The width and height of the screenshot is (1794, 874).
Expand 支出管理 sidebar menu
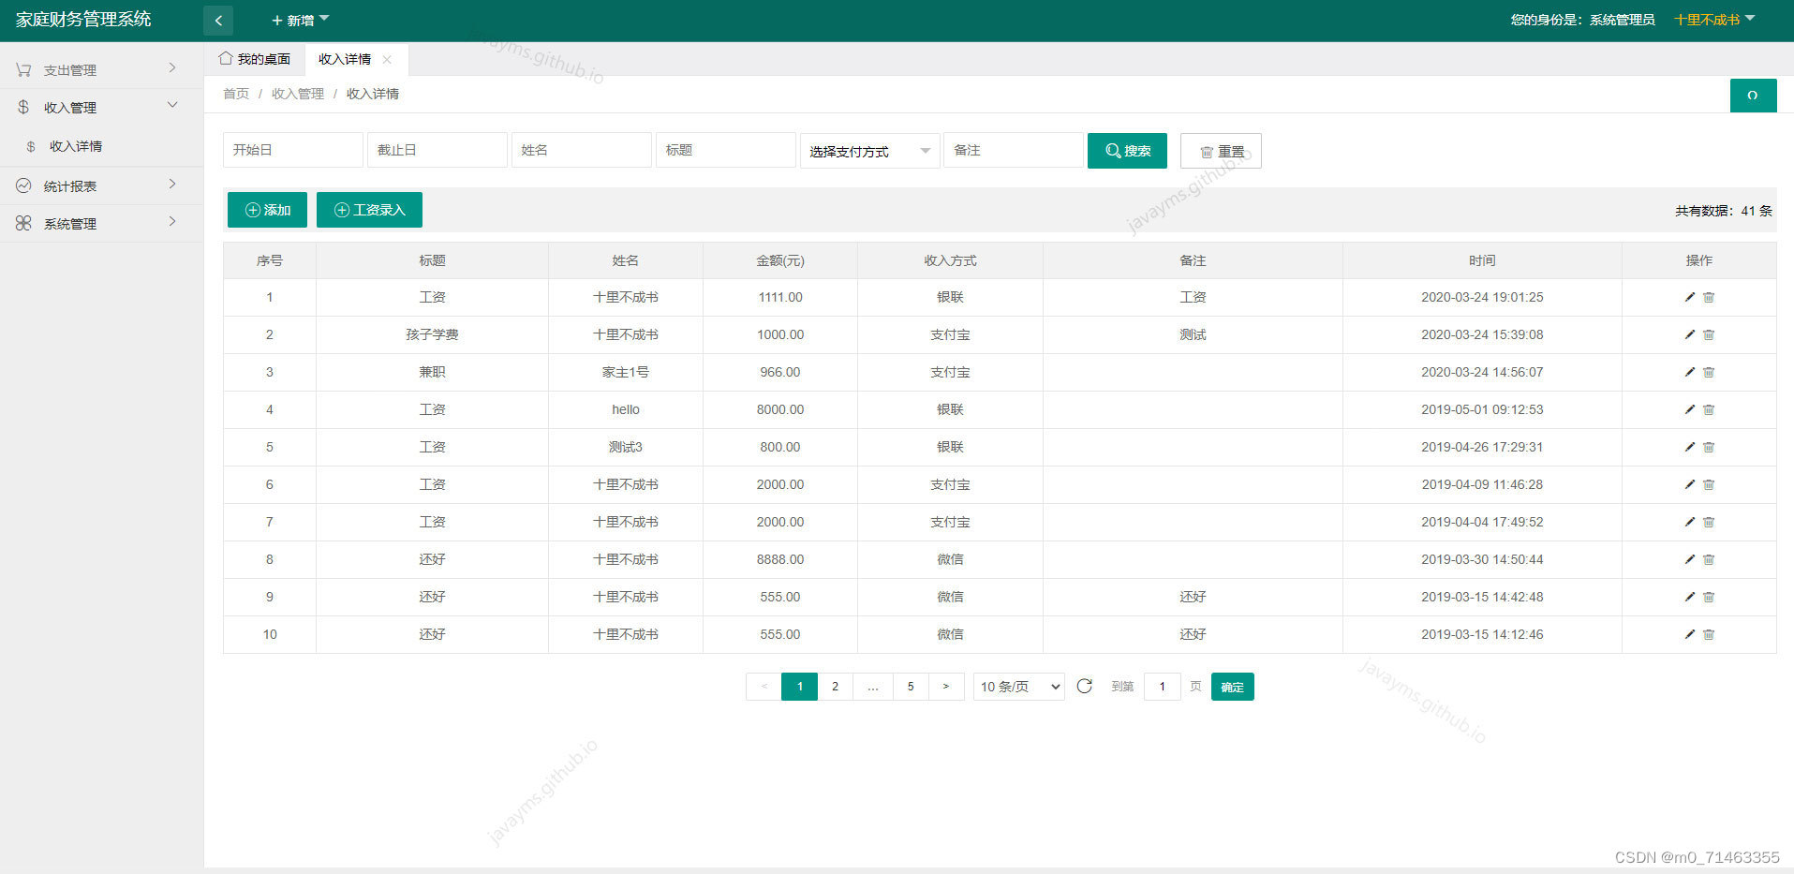pos(101,69)
